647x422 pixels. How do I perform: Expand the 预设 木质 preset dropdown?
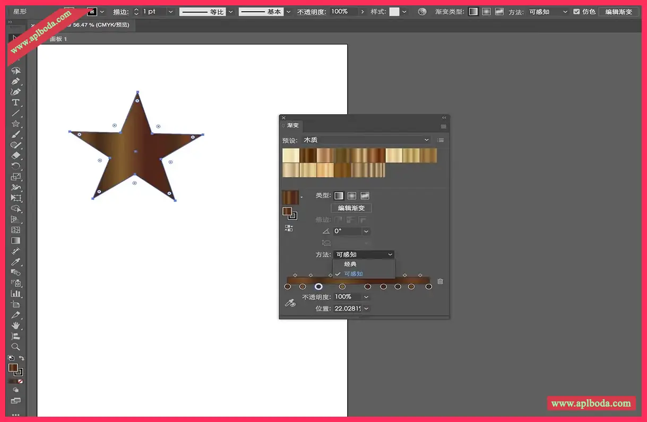tap(426, 140)
